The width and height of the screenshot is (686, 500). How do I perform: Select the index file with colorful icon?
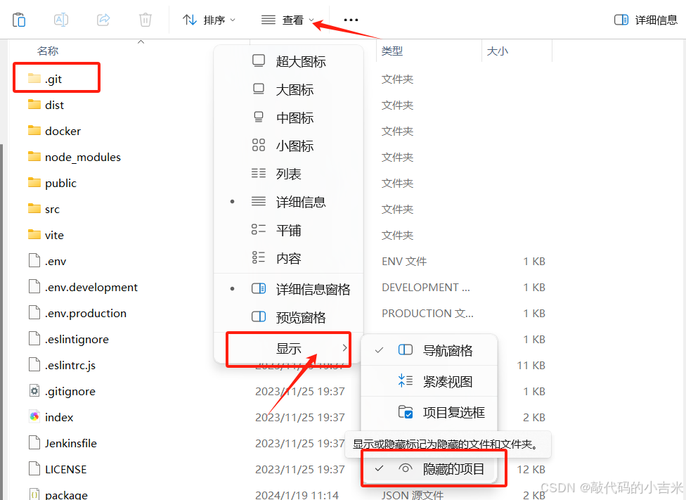51,417
